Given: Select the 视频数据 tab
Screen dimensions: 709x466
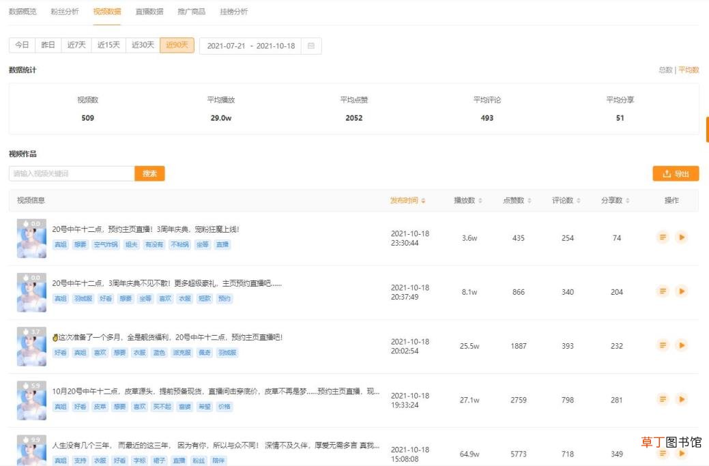Looking at the screenshot, I should 107,12.
